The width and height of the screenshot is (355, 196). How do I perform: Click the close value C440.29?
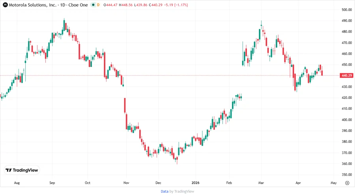(156, 5)
